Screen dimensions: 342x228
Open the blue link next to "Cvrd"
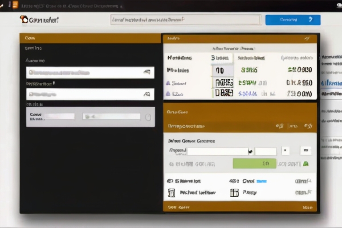point(261,181)
